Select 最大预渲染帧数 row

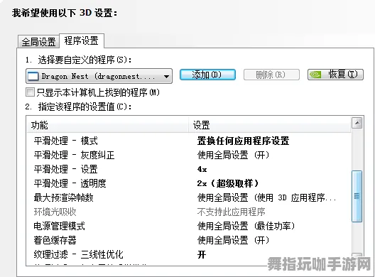point(189,197)
